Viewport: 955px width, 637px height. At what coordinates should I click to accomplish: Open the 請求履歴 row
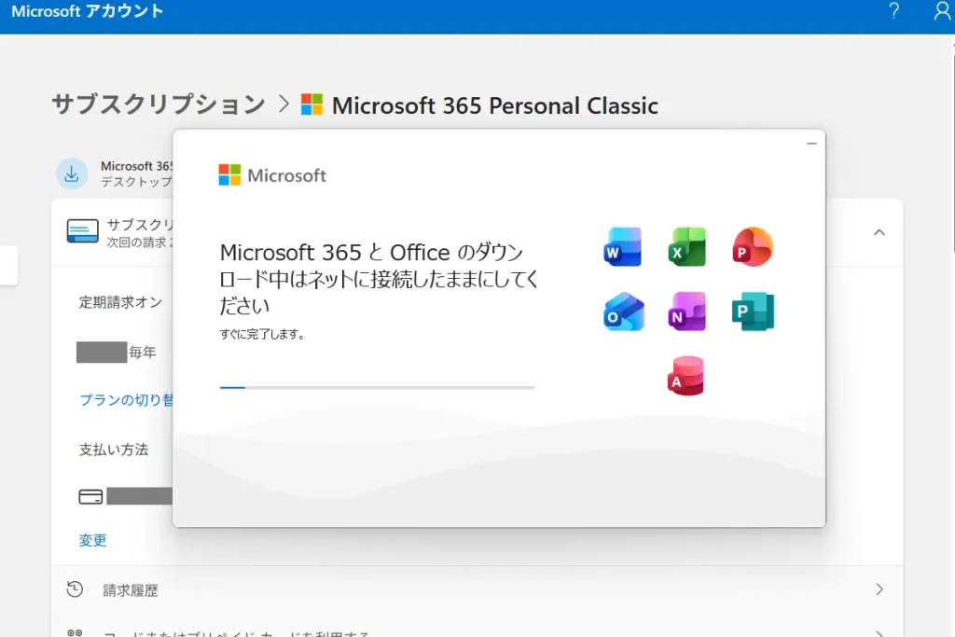click(x=477, y=589)
